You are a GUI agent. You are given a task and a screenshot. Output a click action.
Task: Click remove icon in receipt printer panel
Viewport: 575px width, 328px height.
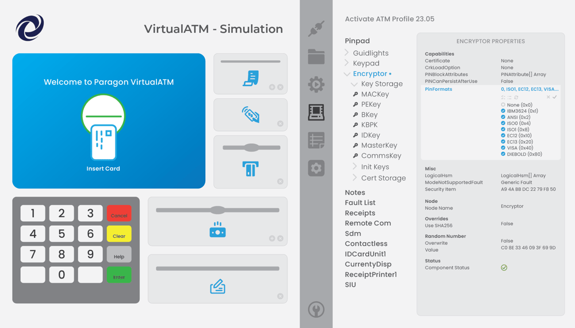[280, 87]
